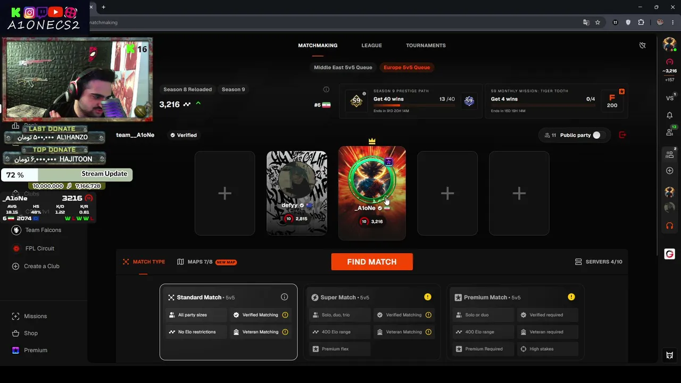The image size is (681, 383).
Task: Click the Find Match button
Action: tap(372, 262)
